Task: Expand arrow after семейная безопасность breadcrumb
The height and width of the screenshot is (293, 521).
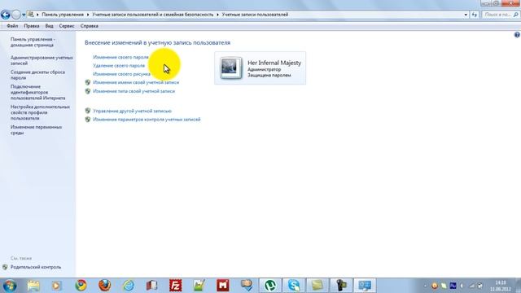Action: click(217, 15)
